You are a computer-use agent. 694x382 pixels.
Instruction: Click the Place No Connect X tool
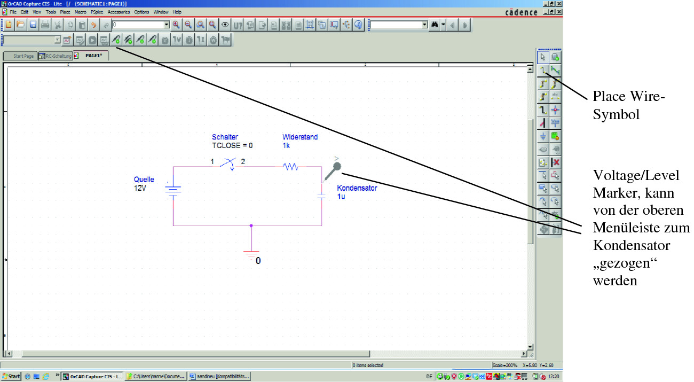555,162
